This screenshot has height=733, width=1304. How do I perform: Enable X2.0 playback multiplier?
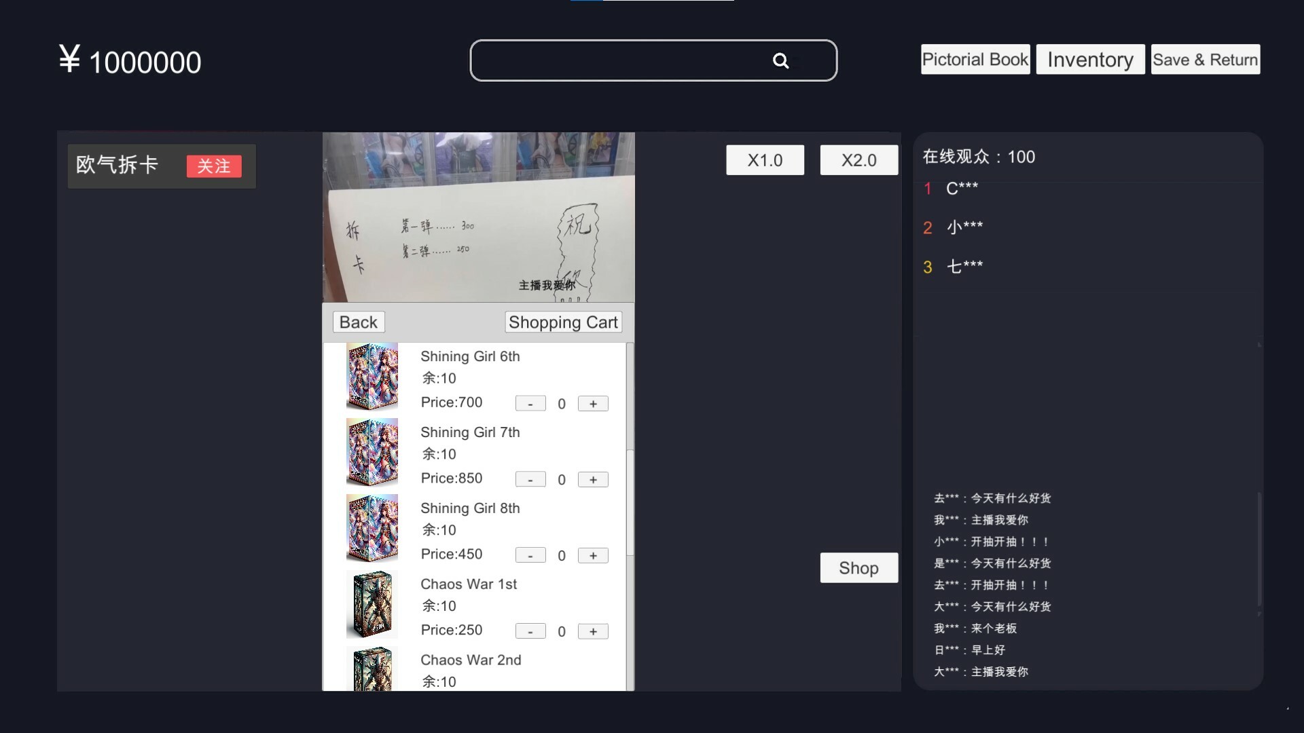click(x=859, y=160)
